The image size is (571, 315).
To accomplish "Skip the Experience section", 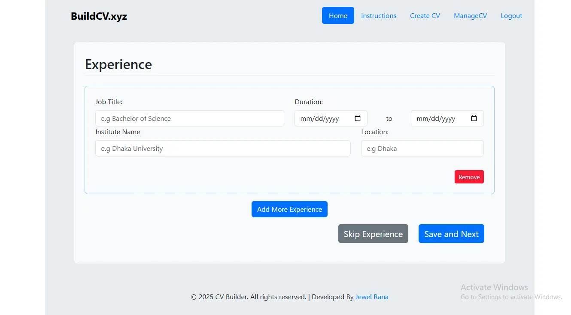I will (373, 234).
